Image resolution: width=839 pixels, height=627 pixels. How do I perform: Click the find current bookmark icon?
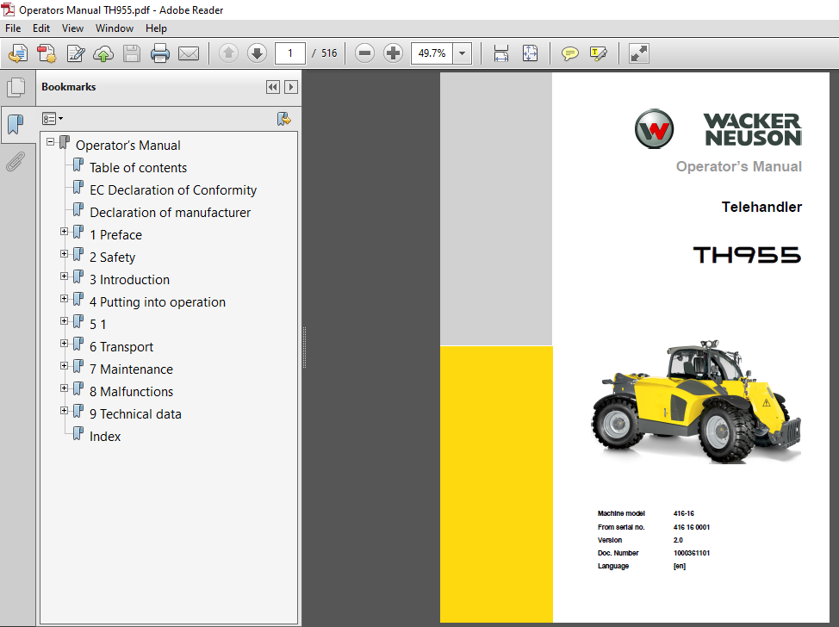[283, 119]
